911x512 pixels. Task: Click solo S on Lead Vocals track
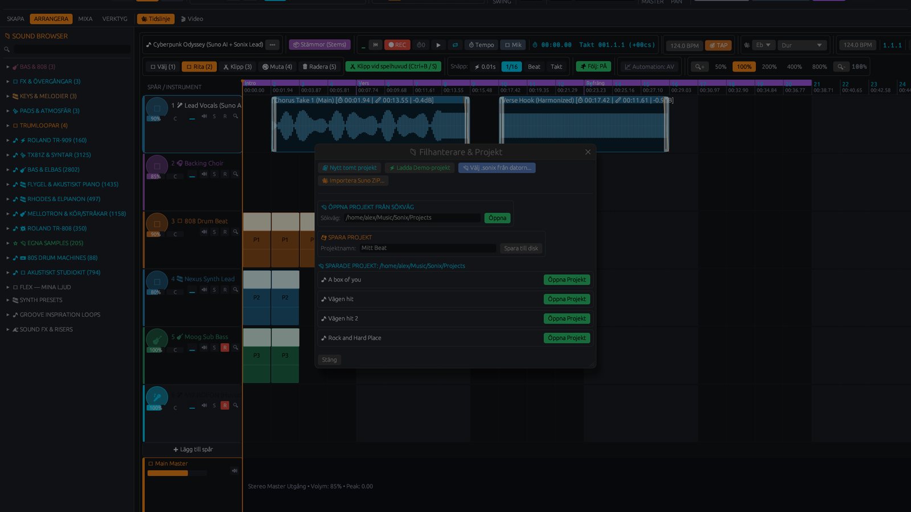(x=214, y=117)
